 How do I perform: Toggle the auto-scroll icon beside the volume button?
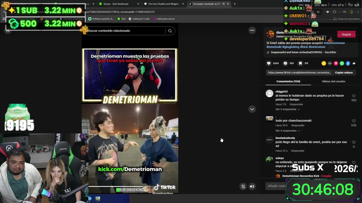[x=243, y=186]
